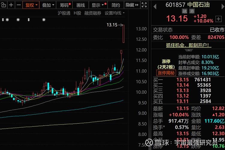Viewport: 225px width, 150px height.
Task: Zoom out the chart with the minus button
Action: [19, 5]
